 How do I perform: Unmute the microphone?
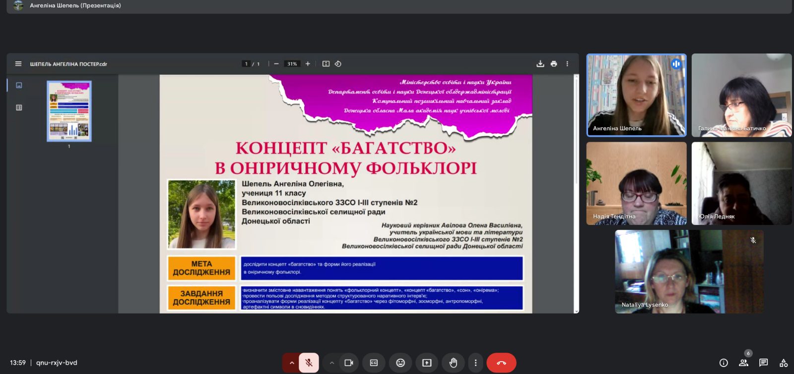coord(309,363)
